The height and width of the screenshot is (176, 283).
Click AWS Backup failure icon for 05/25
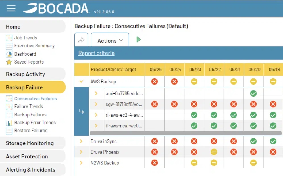tap(155, 81)
